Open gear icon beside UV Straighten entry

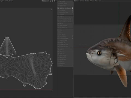tap(73, 36)
